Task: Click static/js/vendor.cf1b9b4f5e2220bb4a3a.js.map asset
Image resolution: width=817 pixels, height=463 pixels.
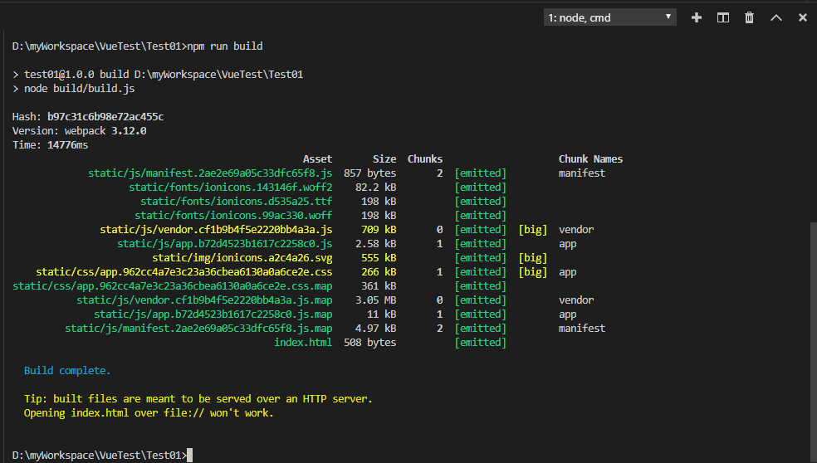Action: pyautogui.click(x=204, y=300)
